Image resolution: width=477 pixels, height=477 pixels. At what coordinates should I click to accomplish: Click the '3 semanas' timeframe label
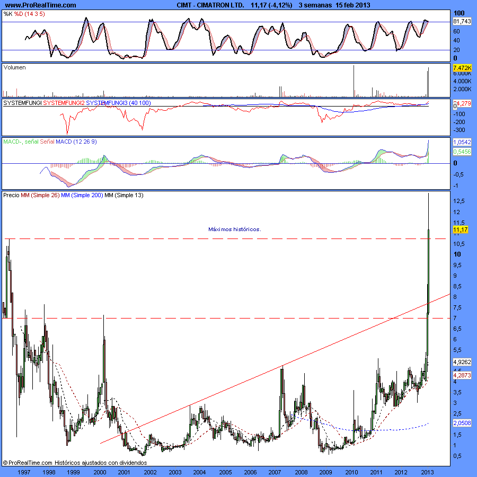click(x=315, y=5)
